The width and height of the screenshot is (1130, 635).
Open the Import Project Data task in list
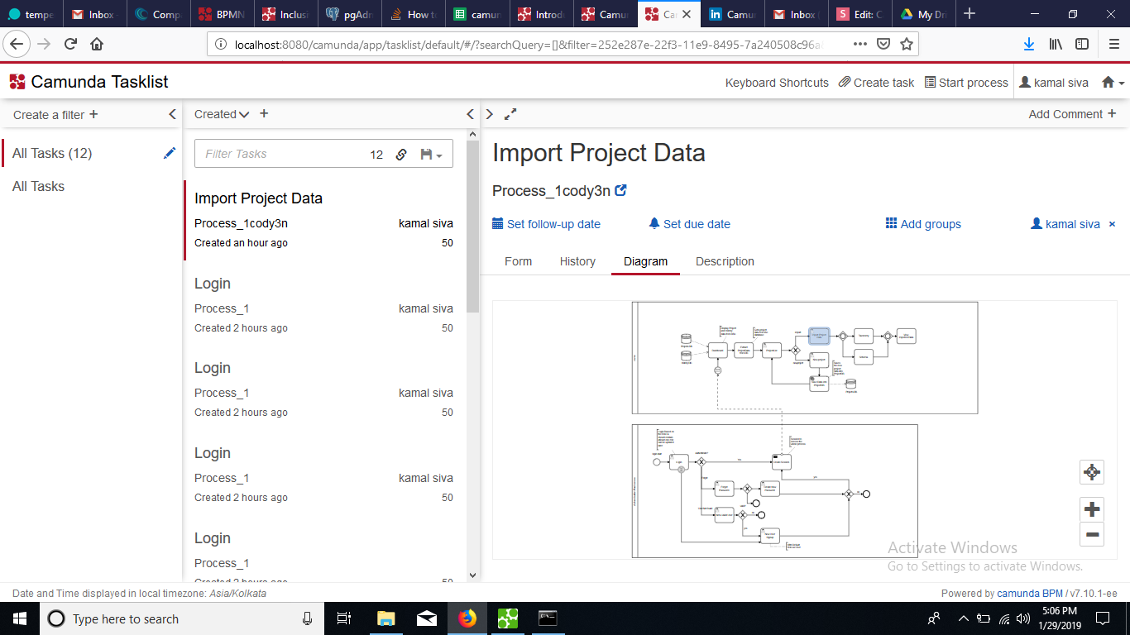324,220
